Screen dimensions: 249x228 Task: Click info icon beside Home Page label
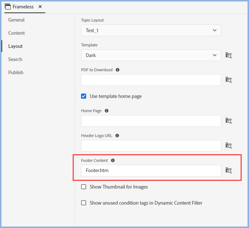[107, 111]
